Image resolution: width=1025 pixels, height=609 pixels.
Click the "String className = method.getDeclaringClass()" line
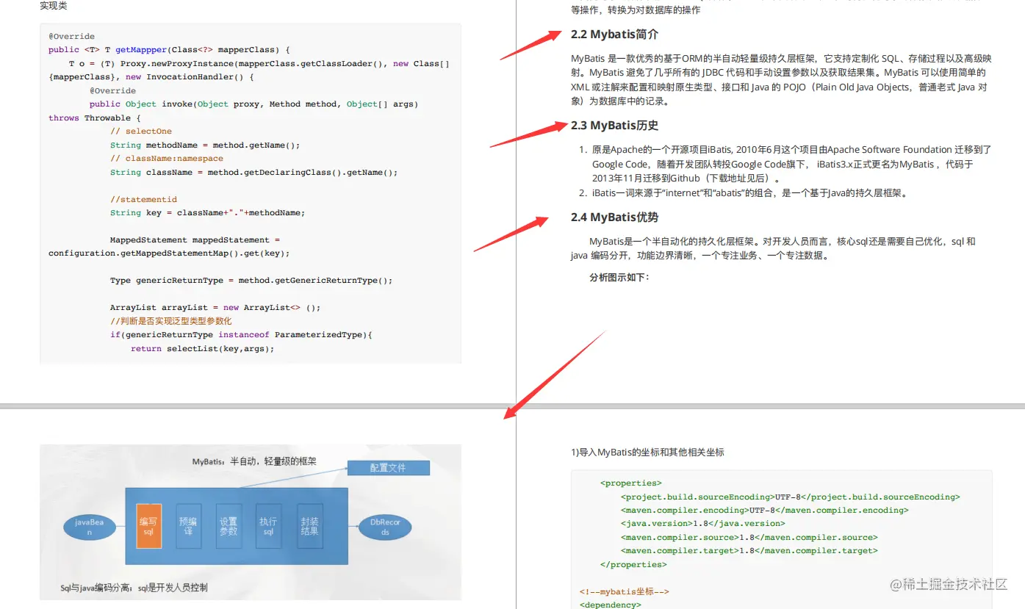coord(253,173)
